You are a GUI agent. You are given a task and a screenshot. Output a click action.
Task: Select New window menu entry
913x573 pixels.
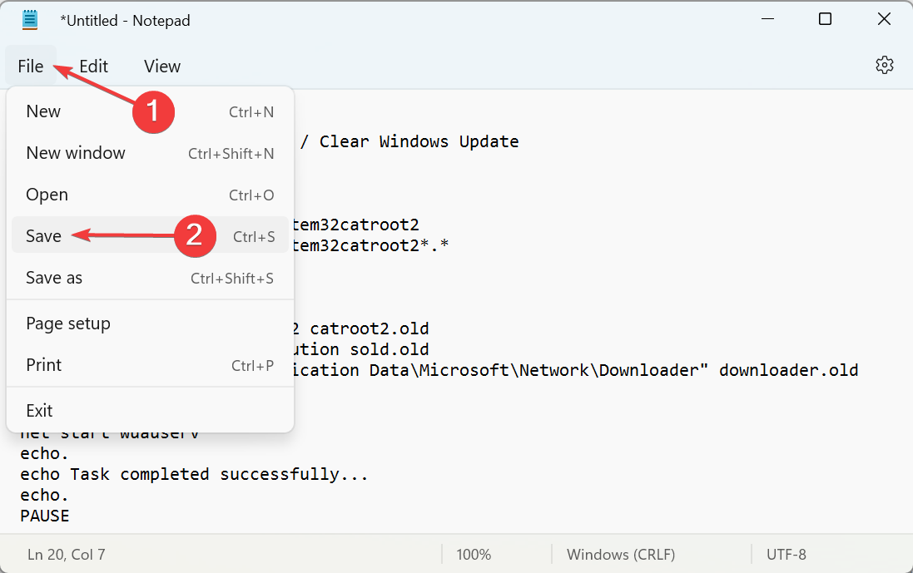151,153
